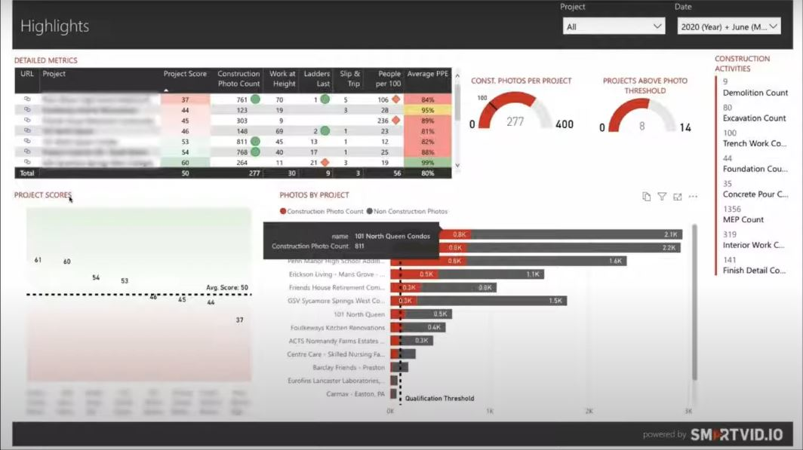Sort by Slip & Trip column header
The width and height of the screenshot is (803, 450).
pyautogui.click(x=349, y=78)
